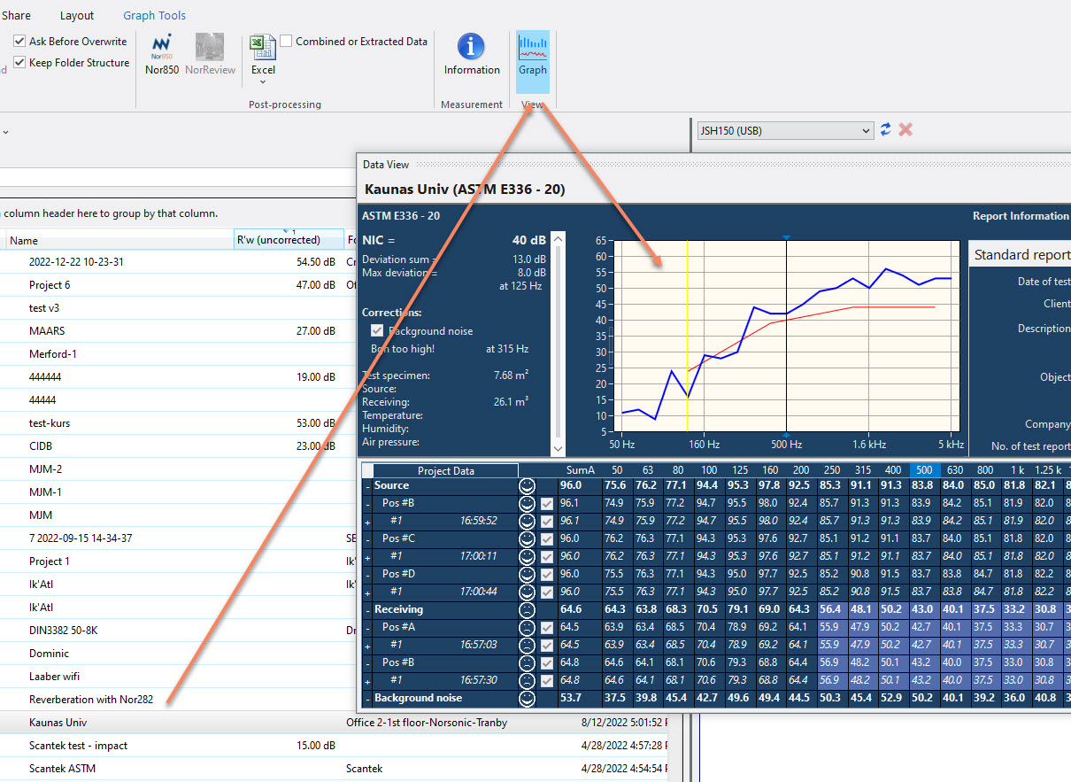Click the smiley status icon on the Source row
Viewport: 1071px width, 782px height.
(x=528, y=485)
